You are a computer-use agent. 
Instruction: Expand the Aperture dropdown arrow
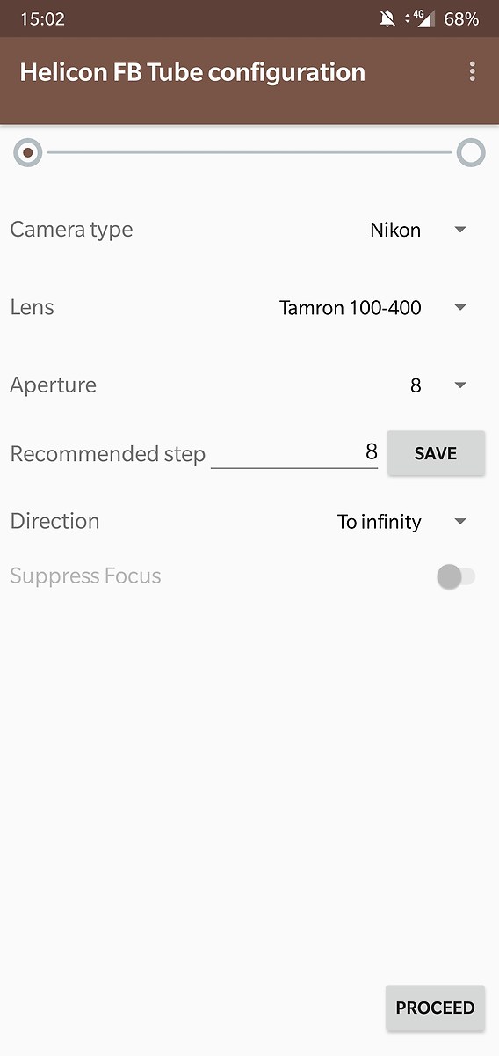[x=460, y=385]
